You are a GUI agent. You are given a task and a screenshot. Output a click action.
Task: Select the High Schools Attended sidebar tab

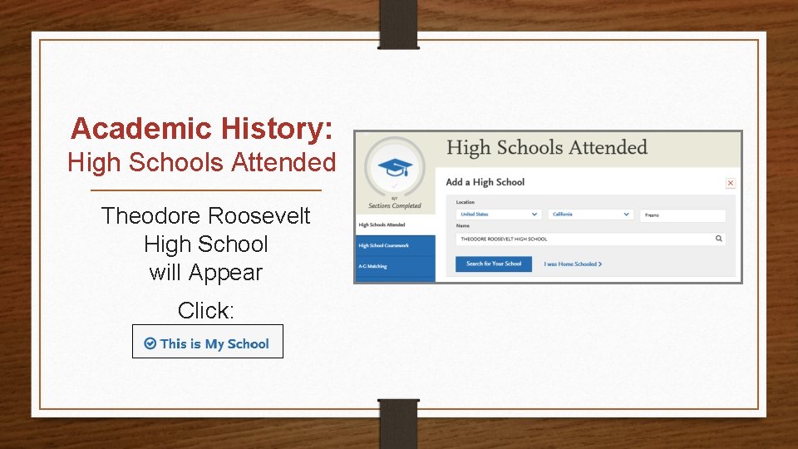coord(396,224)
